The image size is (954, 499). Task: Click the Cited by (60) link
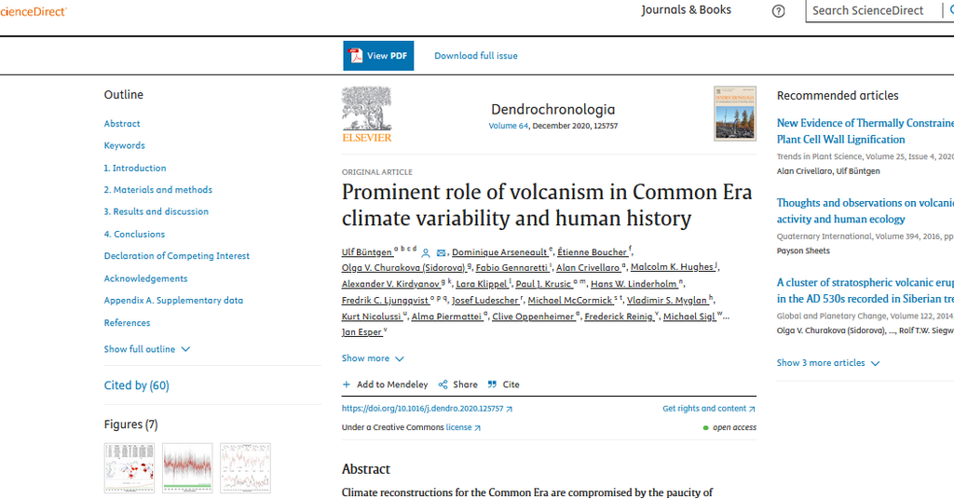(136, 385)
